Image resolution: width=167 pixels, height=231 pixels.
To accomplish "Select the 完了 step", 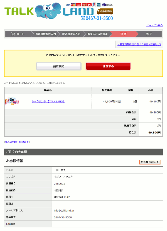I will (x=149, y=34).
